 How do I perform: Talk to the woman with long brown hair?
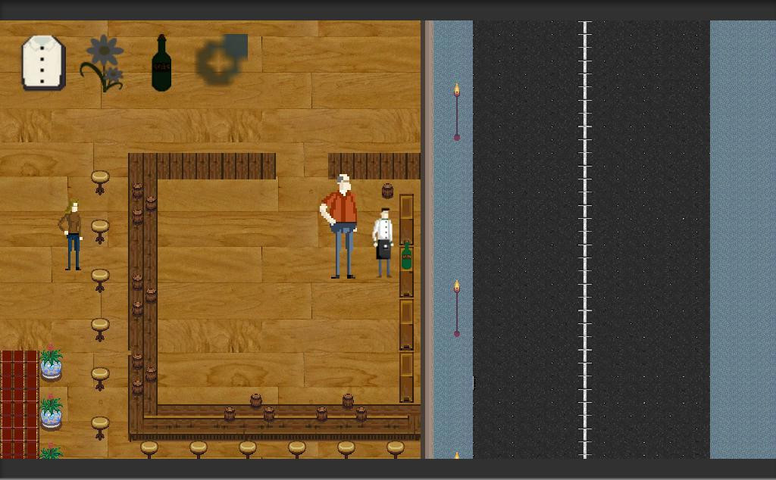point(72,235)
